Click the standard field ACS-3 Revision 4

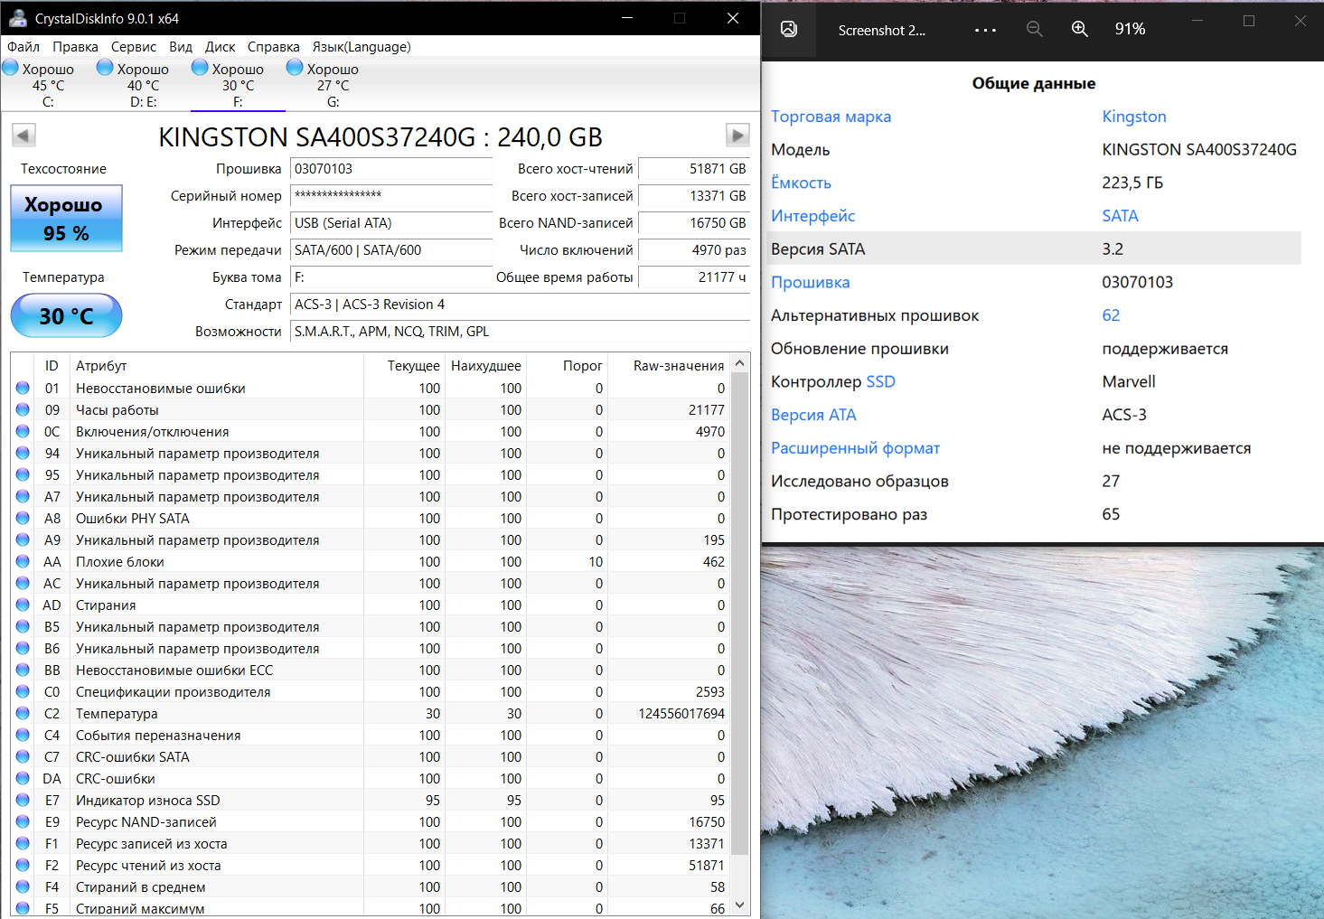tap(520, 305)
